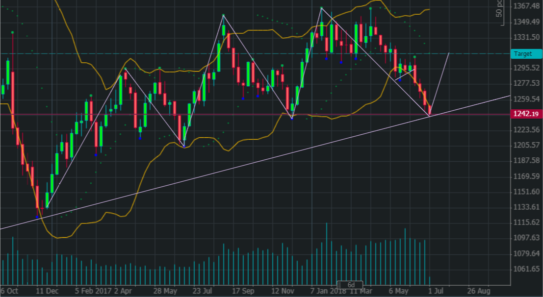543x297 pixels.
Task: Click the 1223.56 price level label
Action: [527, 129]
